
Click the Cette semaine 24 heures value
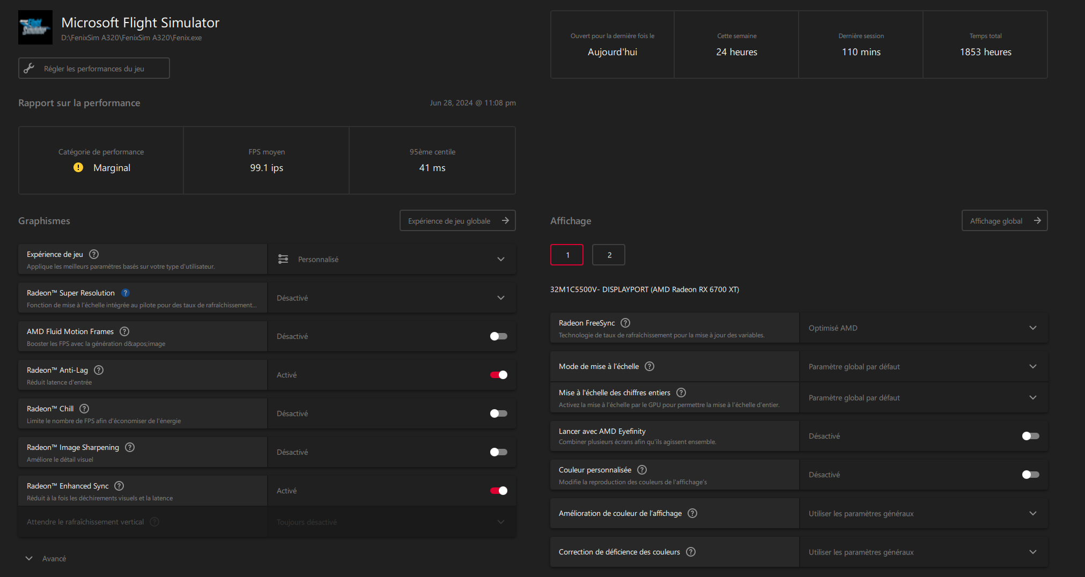tap(737, 52)
